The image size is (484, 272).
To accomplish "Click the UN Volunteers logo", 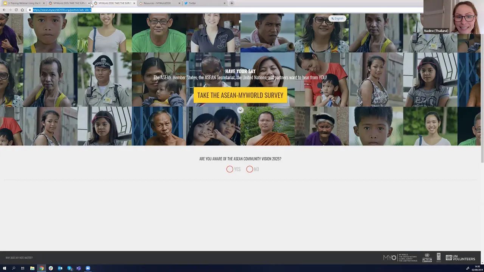I will click(x=460, y=258).
